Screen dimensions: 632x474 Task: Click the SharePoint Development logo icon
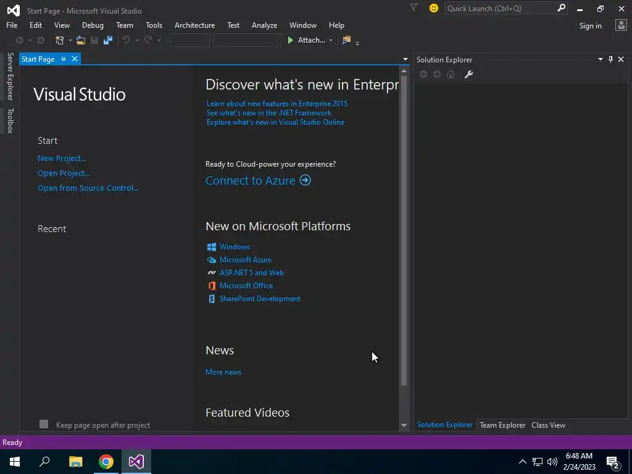pos(212,299)
